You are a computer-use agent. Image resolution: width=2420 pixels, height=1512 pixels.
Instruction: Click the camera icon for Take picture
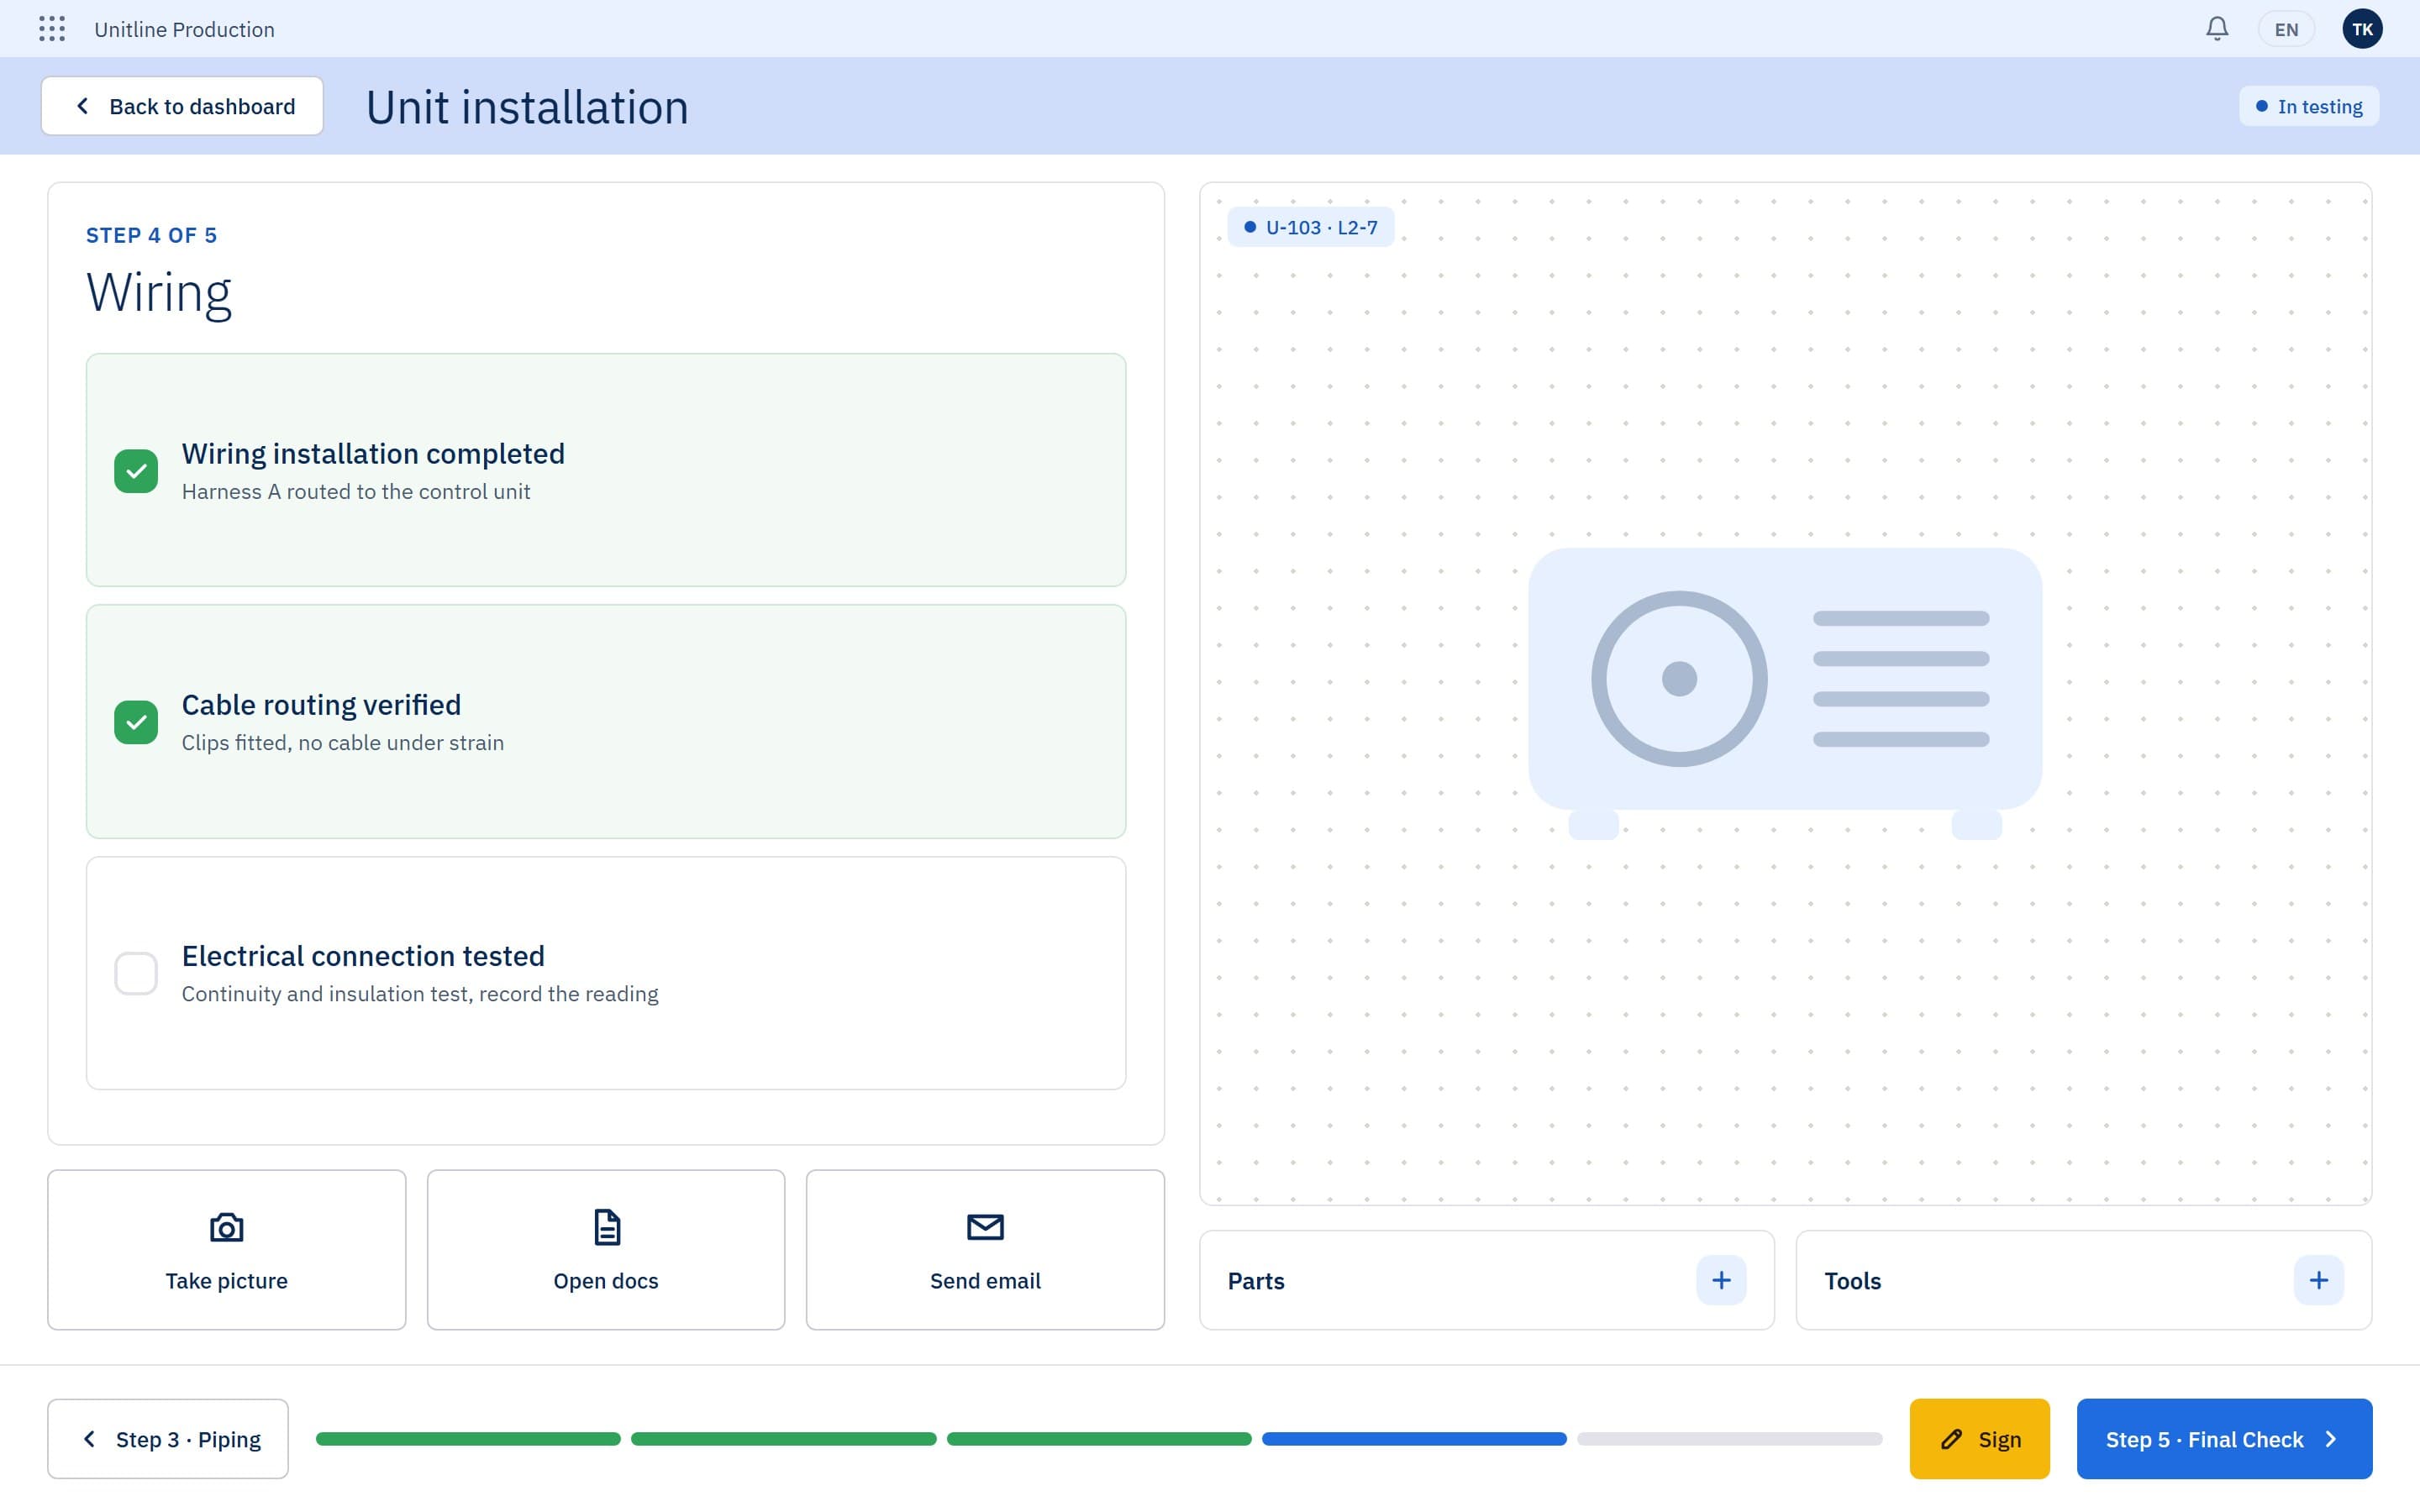(227, 1227)
